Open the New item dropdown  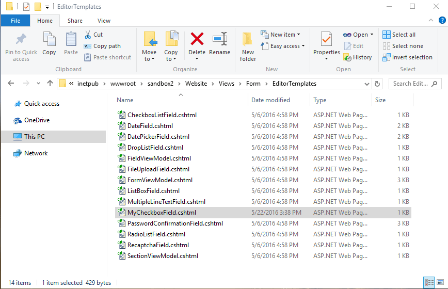[280, 35]
